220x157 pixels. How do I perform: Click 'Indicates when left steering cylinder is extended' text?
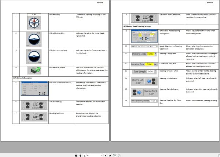[202, 80]
